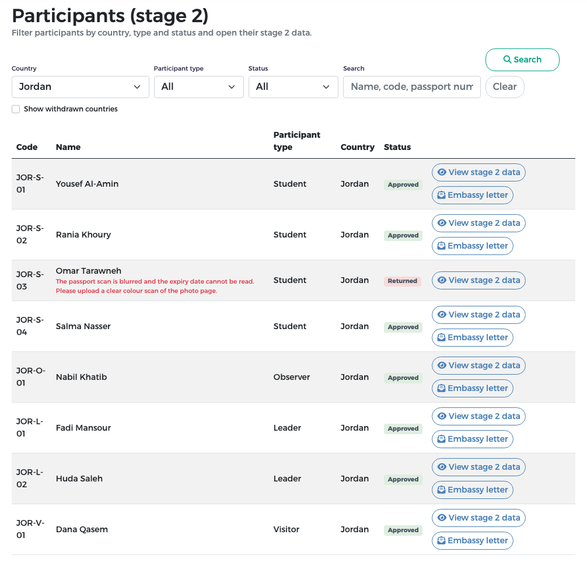Click the letter icon for Nabil Khatib
587x569 pixels.
point(441,388)
